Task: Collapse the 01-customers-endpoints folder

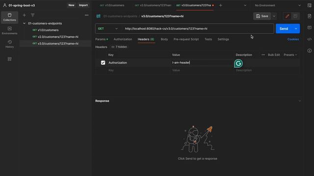Action: (x=24, y=23)
